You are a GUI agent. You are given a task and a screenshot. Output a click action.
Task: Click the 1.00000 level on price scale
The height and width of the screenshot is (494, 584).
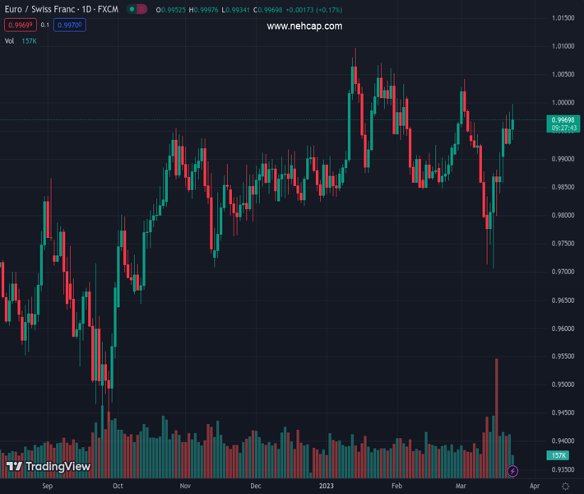coord(563,103)
